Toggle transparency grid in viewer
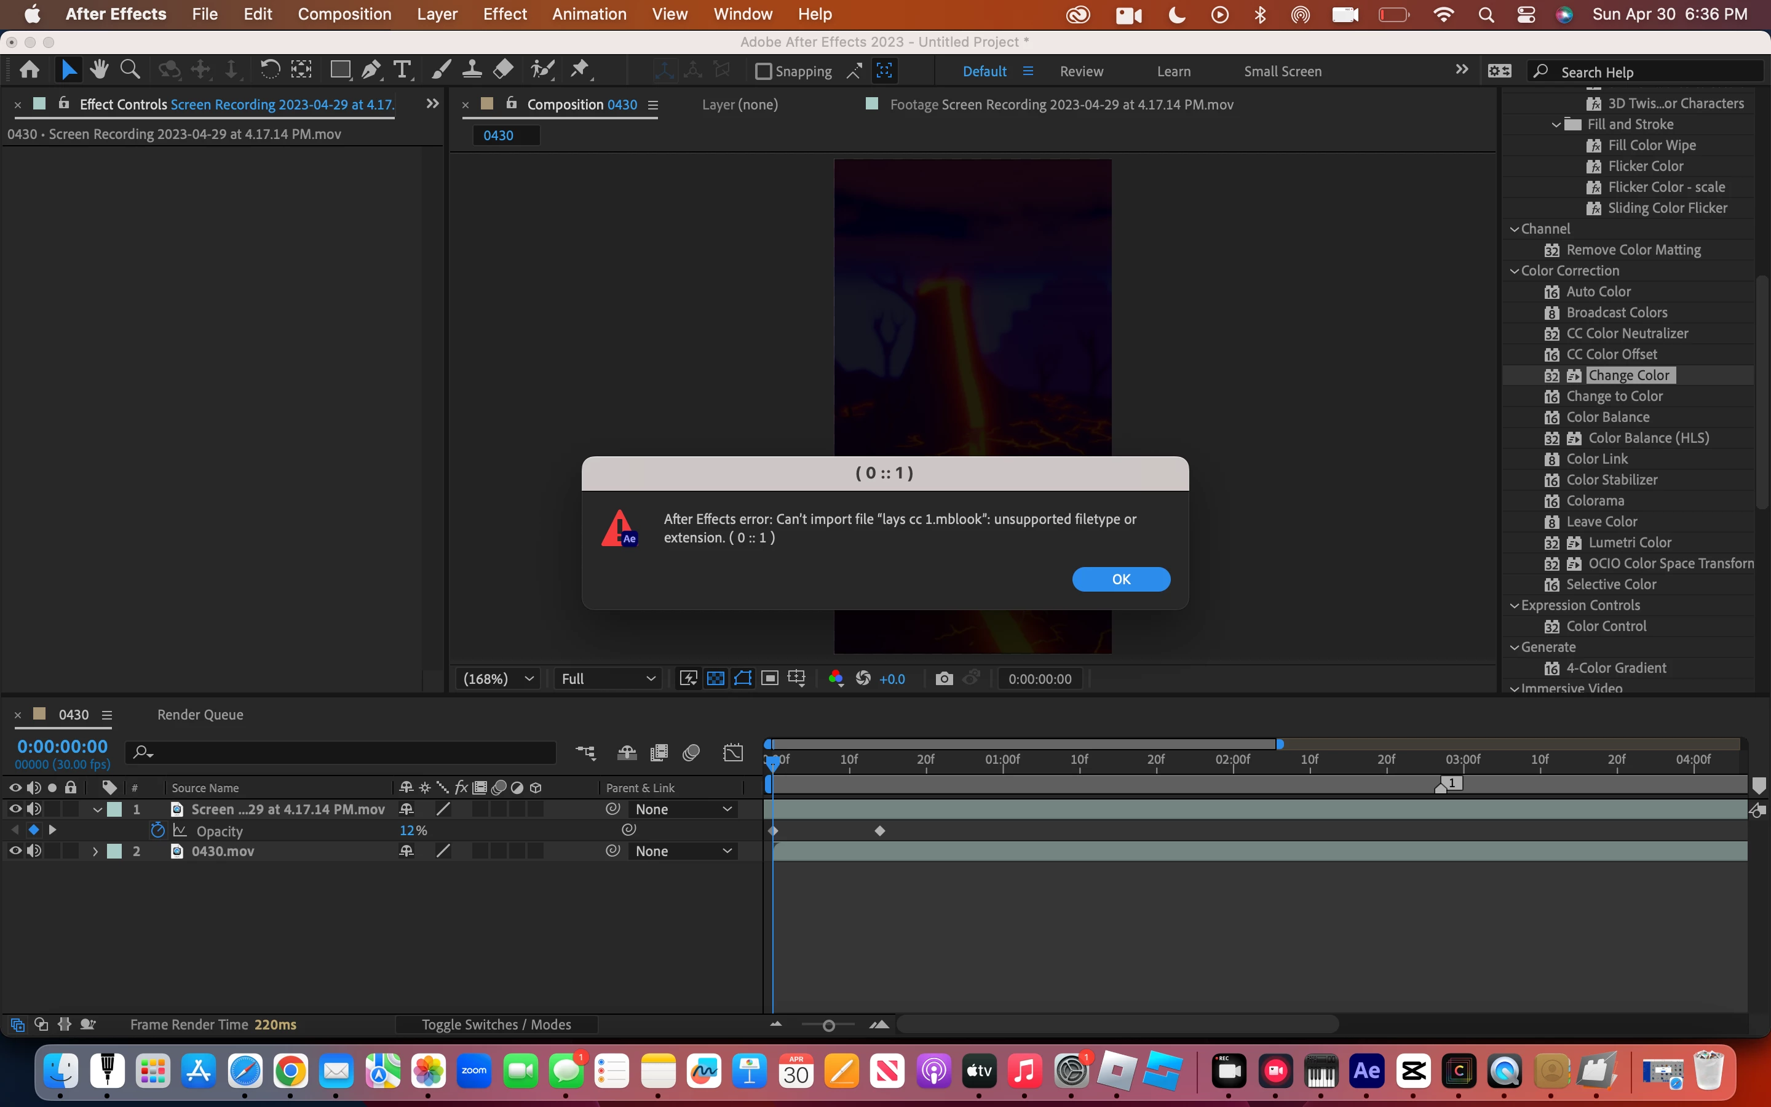This screenshot has width=1771, height=1107. (715, 679)
